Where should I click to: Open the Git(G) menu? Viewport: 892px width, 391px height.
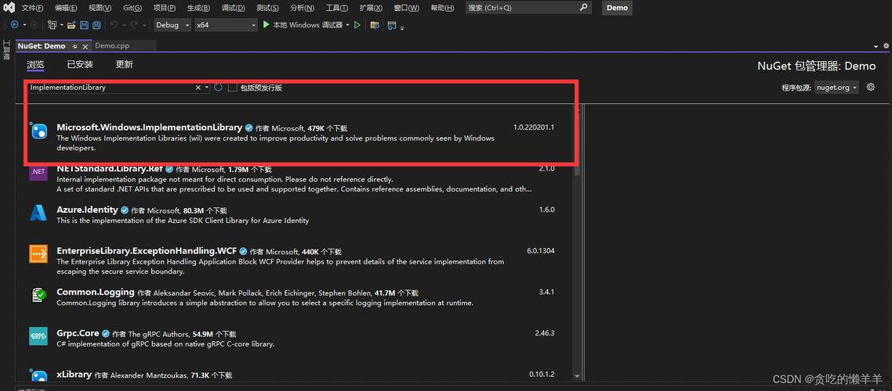[x=132, y=8]
